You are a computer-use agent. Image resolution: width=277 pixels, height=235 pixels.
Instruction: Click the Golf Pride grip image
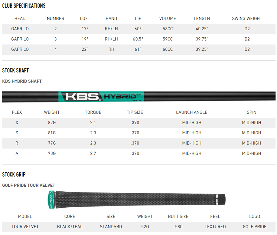click(x=137, y=200)
